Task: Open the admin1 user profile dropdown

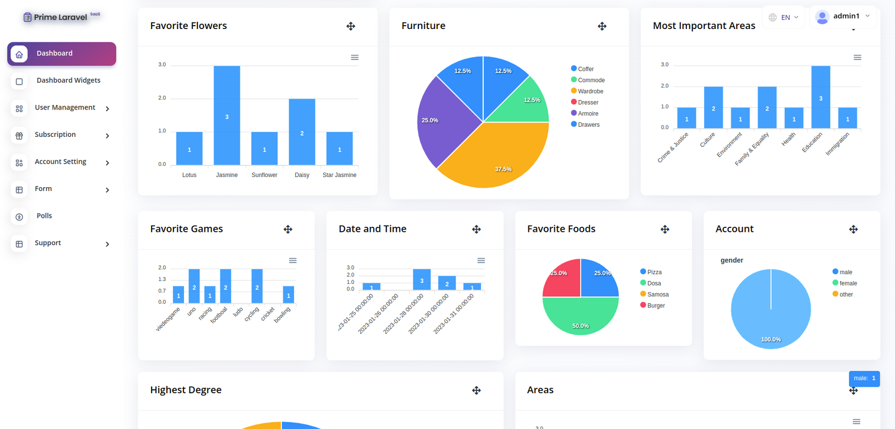Action: tap(843, 17)
